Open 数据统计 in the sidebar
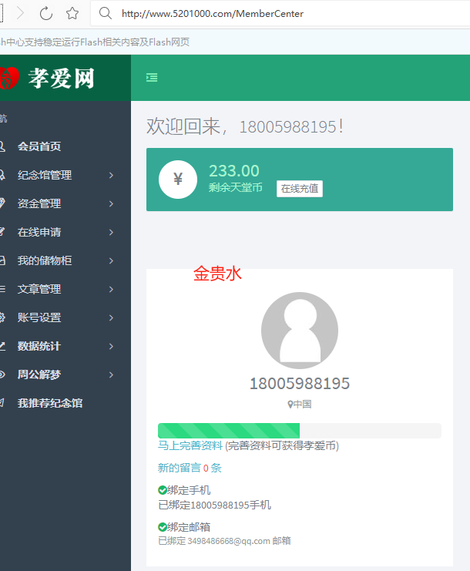The width and height of the screenshot is (470, 571). point(39,346)
